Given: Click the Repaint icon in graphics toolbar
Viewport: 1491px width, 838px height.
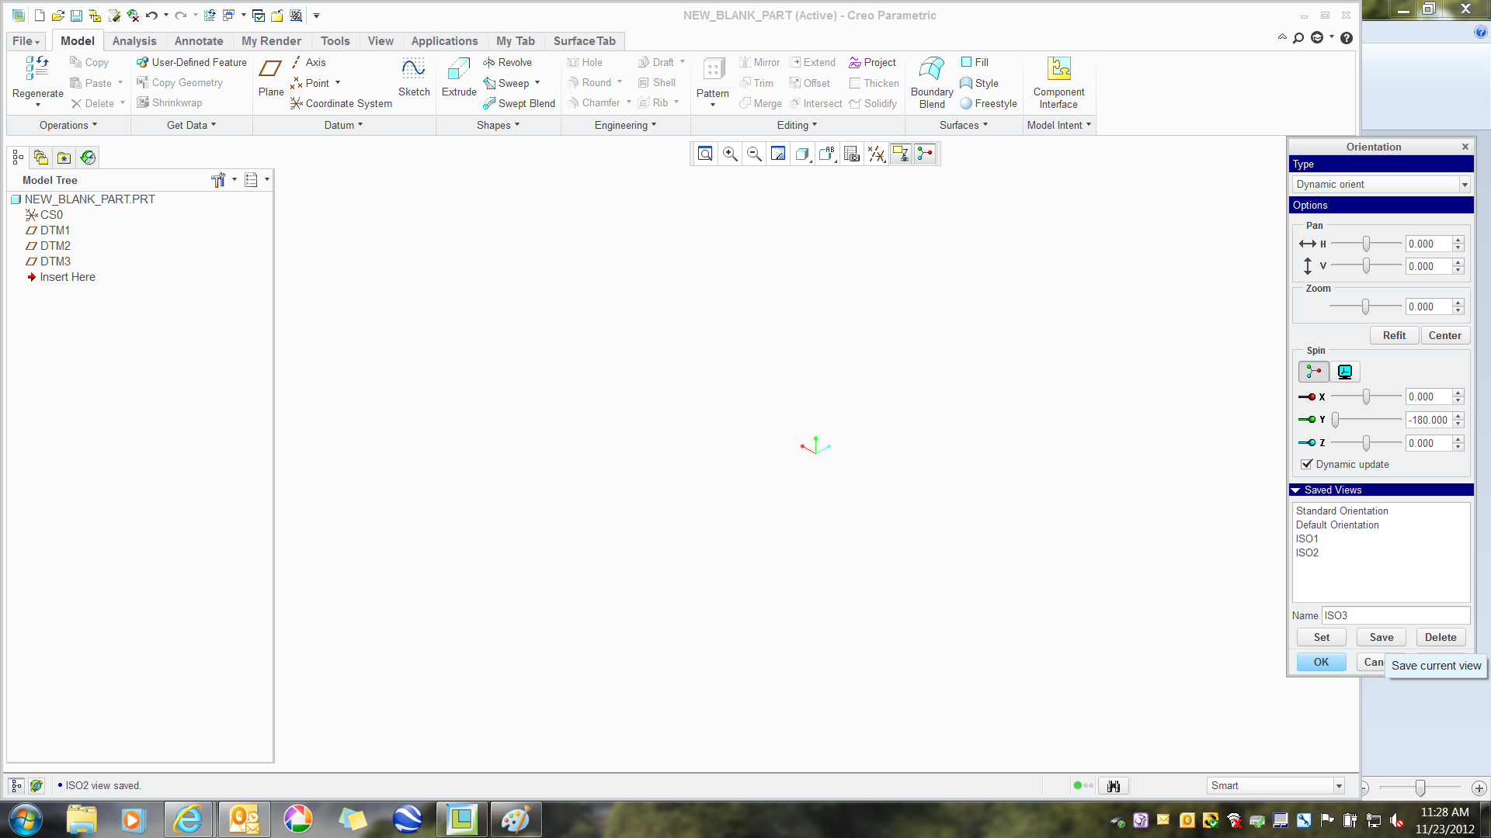Looking at the screenshot, I should point(778,154).
